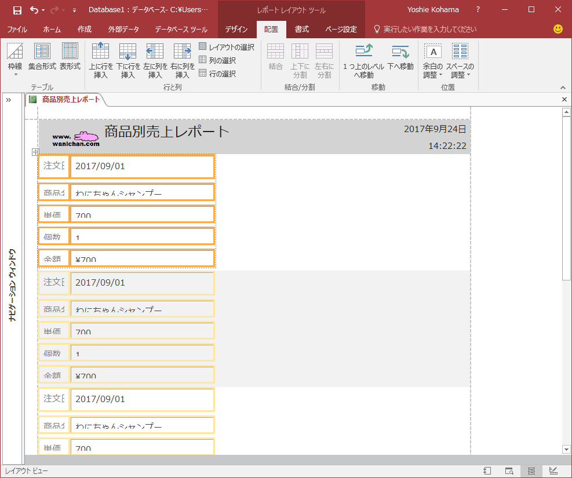The width and height of the screenshot is (572, 478).
Task: Click レイアウトの選択 to select layout
Action: [227, 47]
